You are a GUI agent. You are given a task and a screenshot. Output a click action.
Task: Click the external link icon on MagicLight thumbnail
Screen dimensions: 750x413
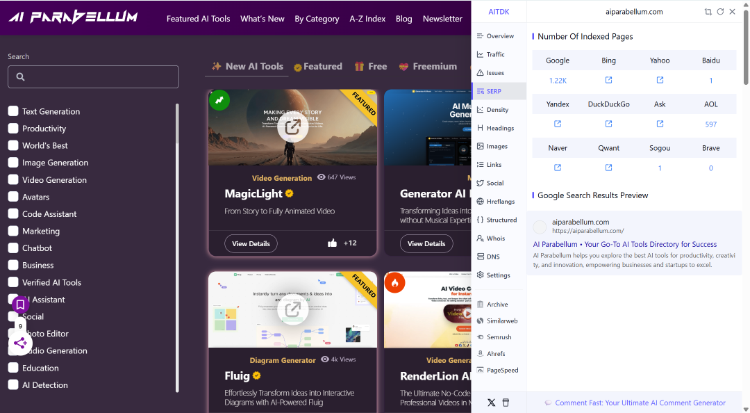(293, 127)
